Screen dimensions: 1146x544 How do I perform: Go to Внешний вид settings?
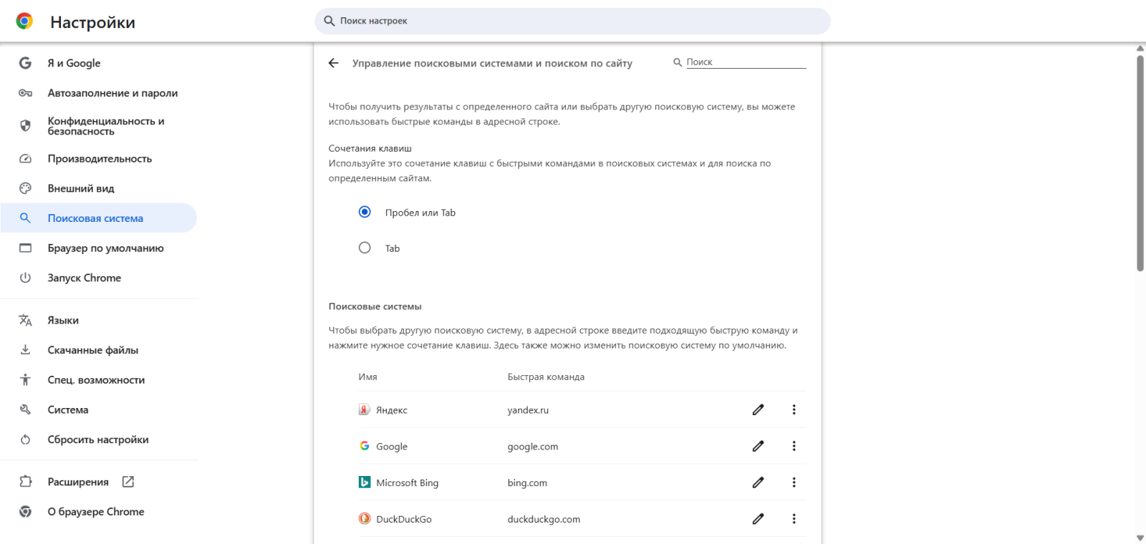[81, 188]
